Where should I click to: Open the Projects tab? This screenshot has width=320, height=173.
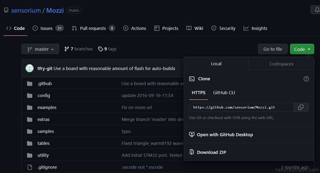(166, 28)
